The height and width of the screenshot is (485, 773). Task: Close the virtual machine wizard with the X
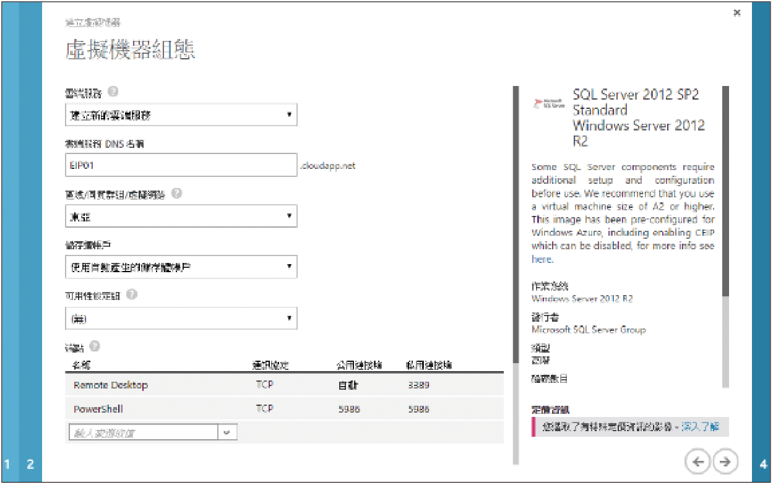736,12
